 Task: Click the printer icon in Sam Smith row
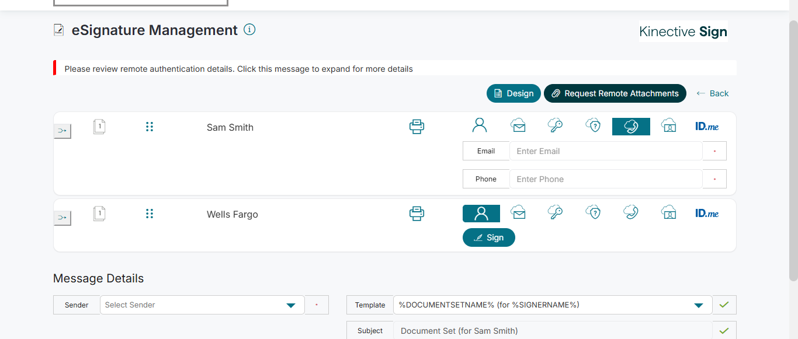click(417, 127)
